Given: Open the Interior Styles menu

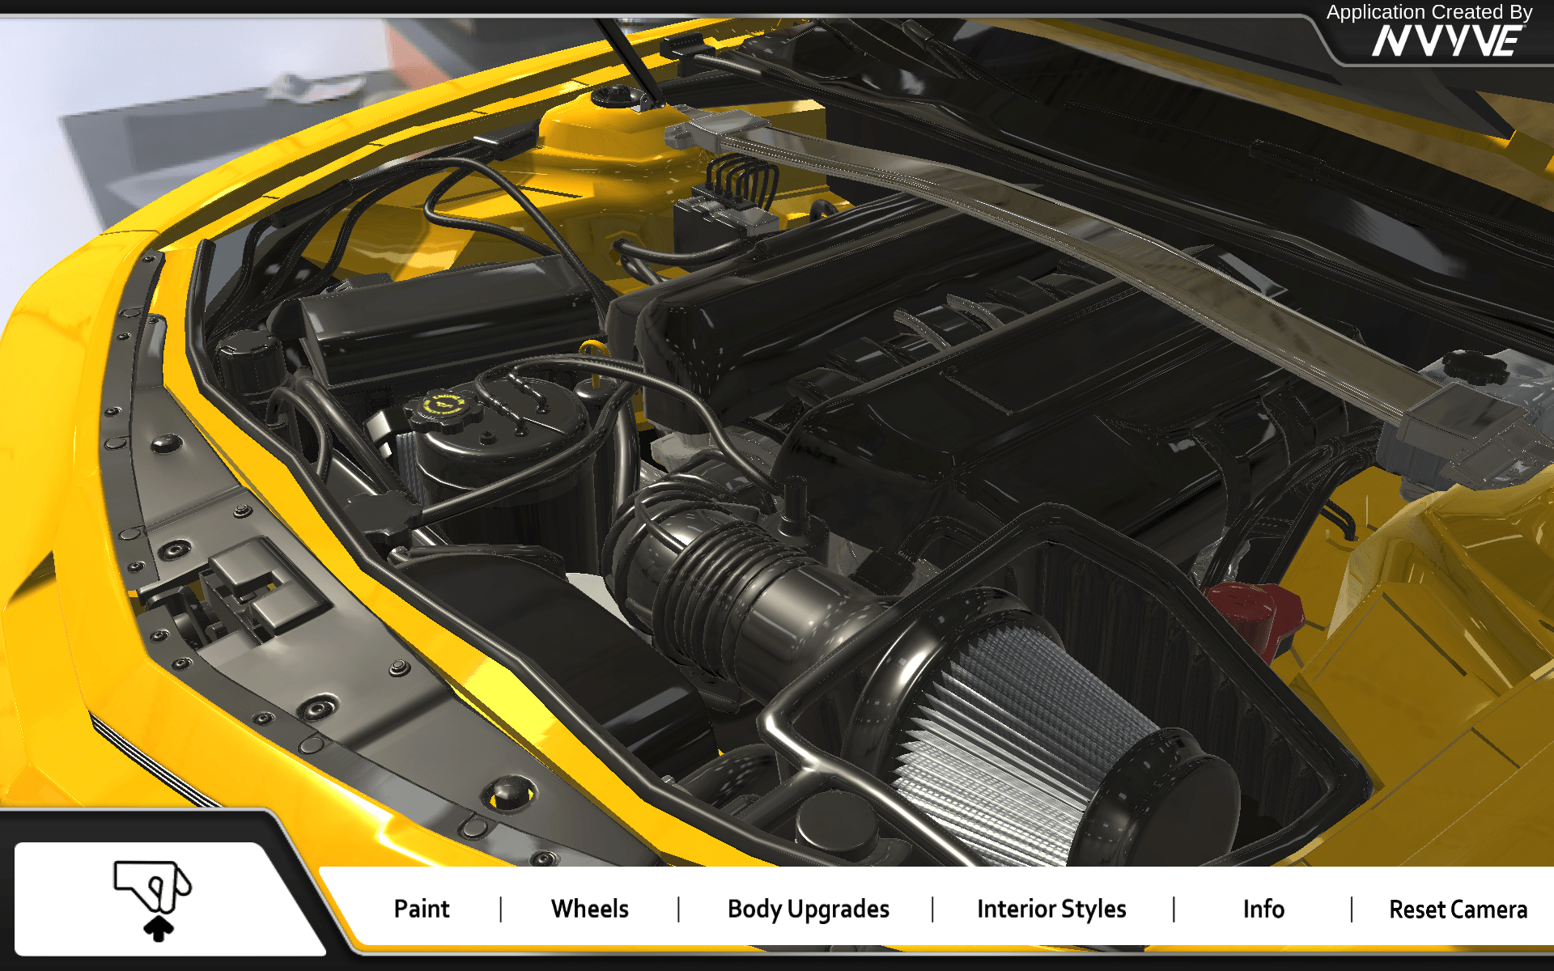Looking at the screenshot, I should click(x=1051, y=910).
